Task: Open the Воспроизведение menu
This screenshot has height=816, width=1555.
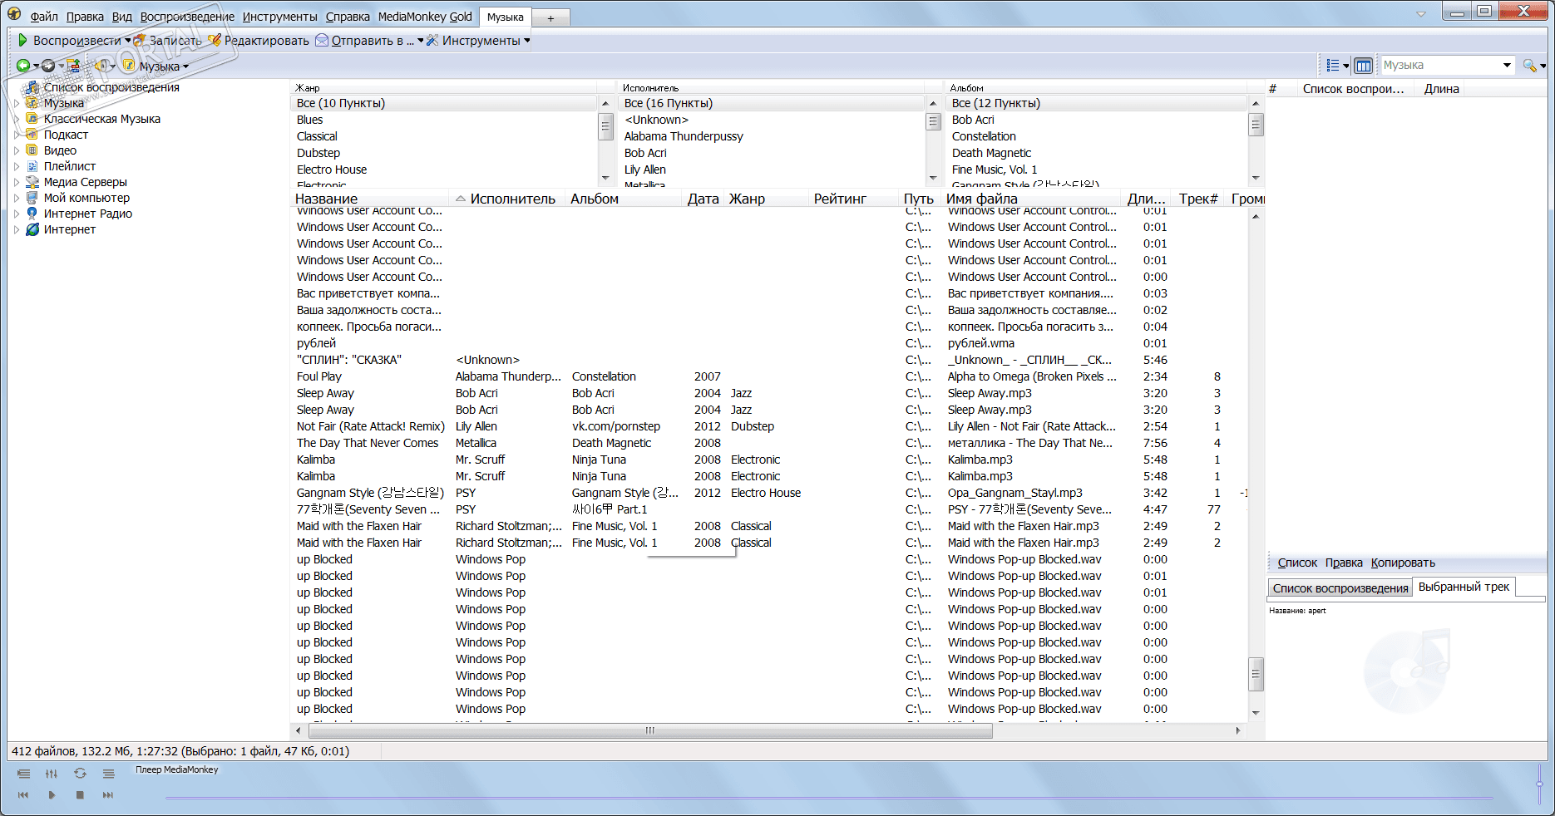Action: coord(187,17)
